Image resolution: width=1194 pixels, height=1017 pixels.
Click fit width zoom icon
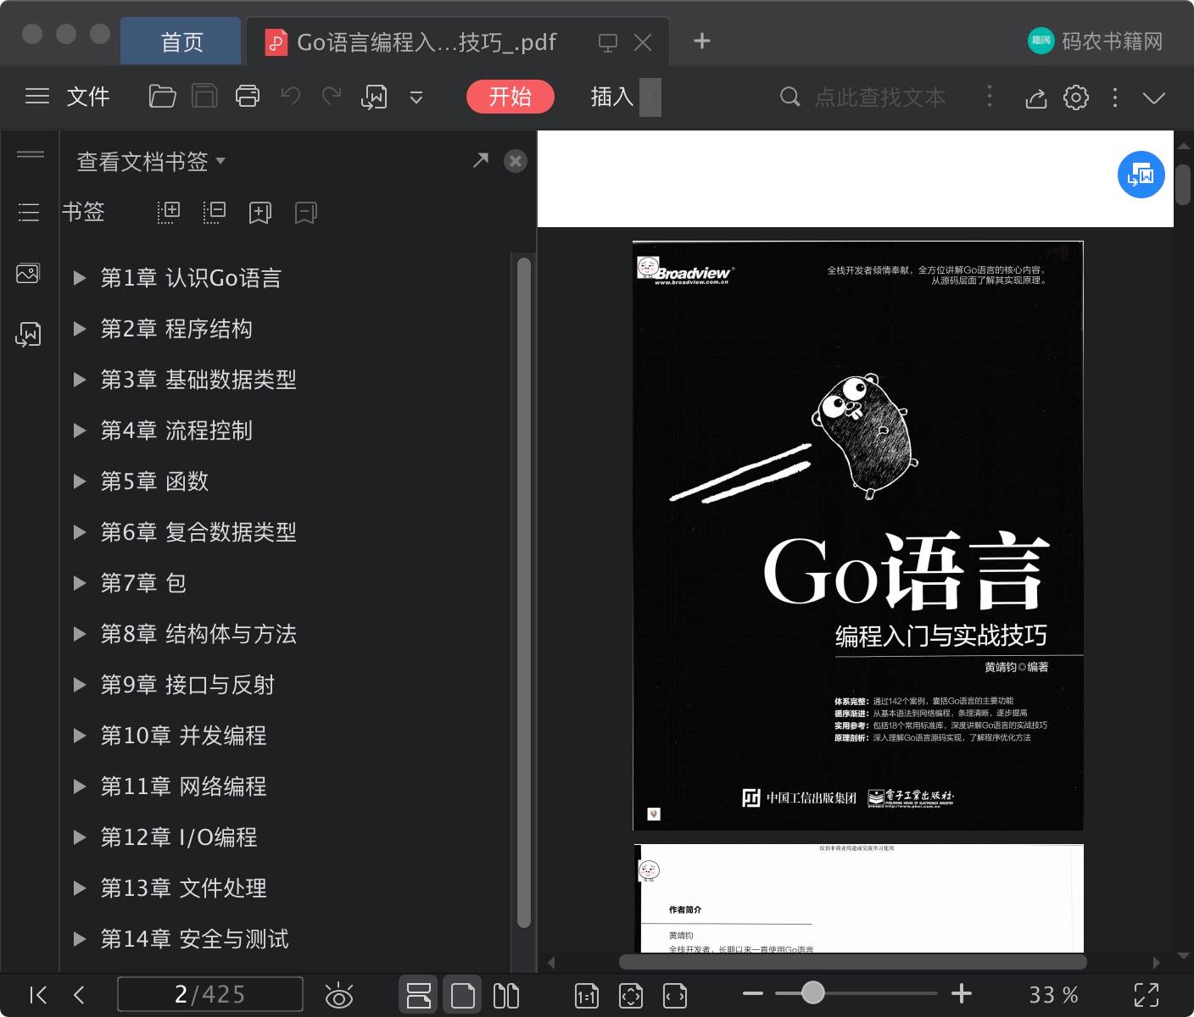pos(675,995)
